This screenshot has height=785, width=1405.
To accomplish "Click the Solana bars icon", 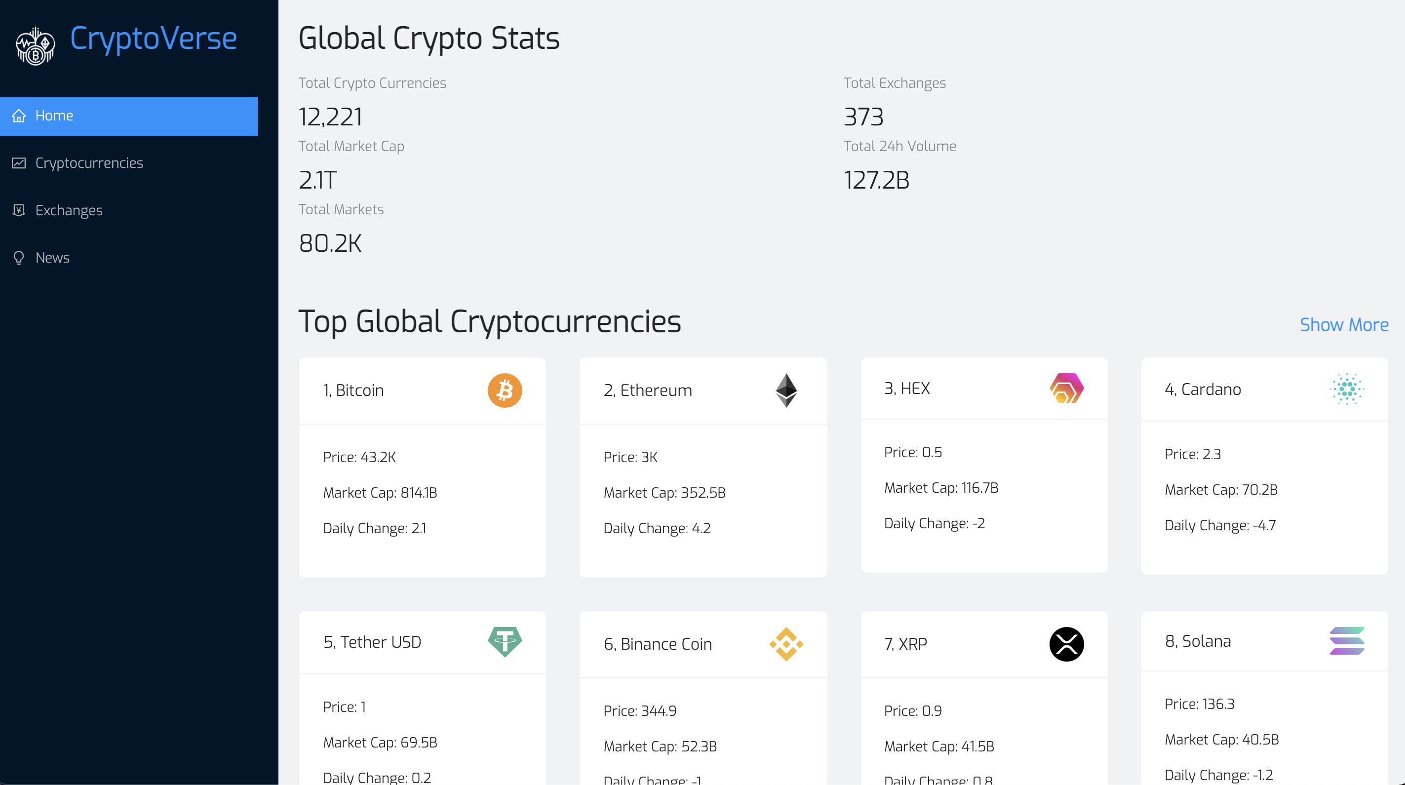I will click(x=1347, y=641).
